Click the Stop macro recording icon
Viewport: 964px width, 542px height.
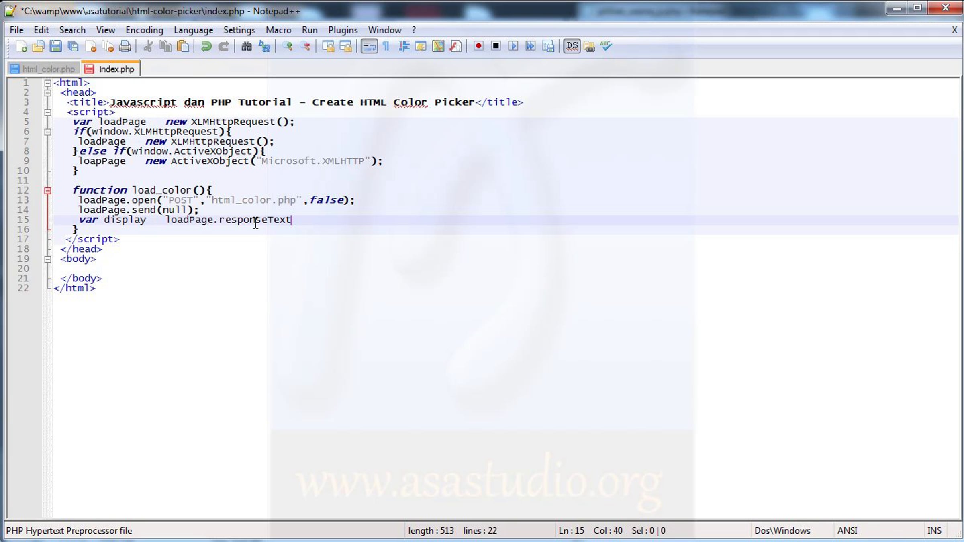point(496,46)
